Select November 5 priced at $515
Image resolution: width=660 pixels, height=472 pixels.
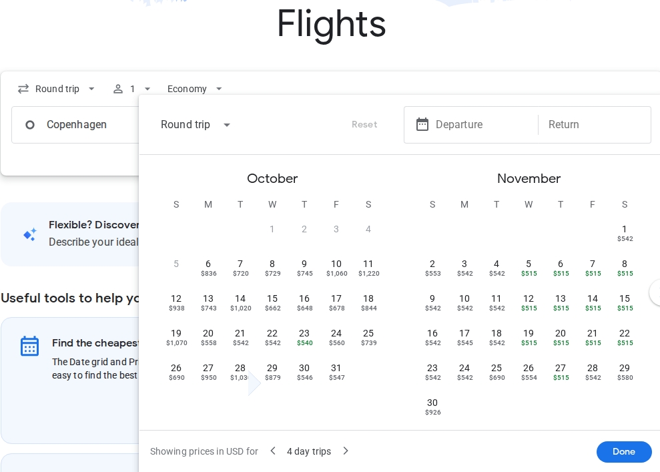(529, 268)
